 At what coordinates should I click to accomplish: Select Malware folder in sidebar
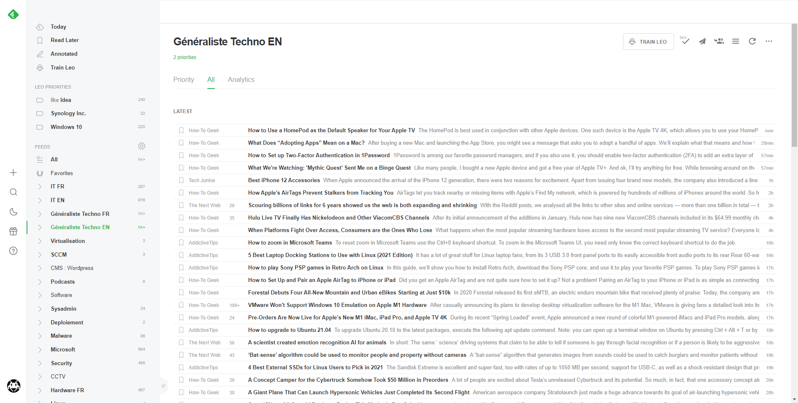(61, 336)
